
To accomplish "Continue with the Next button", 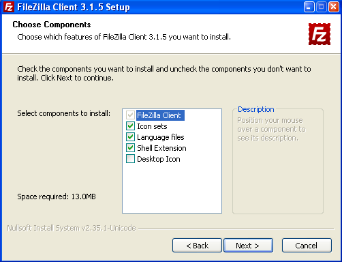I will click(x=248, y=246).
